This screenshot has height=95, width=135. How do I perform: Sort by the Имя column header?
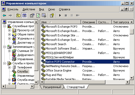click(60, 22)
